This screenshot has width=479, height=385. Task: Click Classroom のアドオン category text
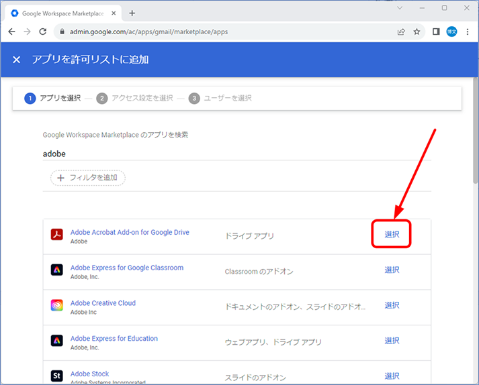click(x=259, y=271)
